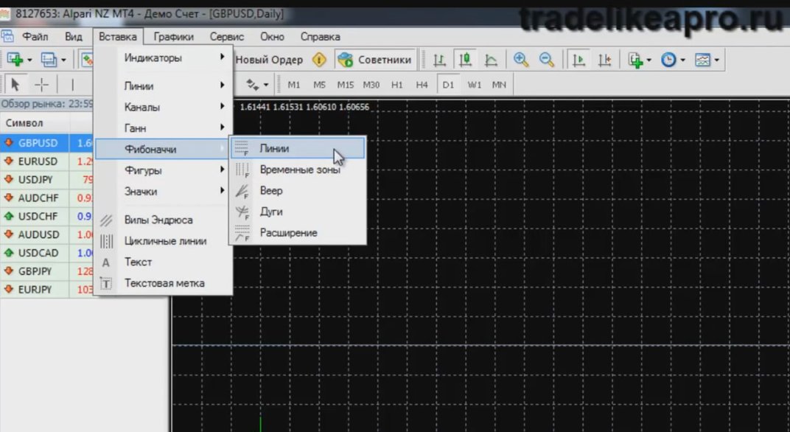The image size is (790, 432).
Task: Click the Новый Ордер button
Action: [x=269, y=60]
